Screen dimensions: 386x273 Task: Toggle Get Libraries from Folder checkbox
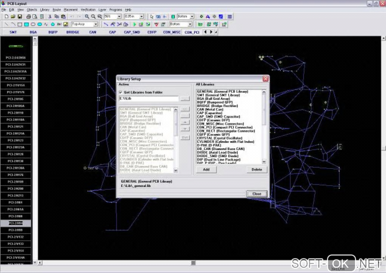tap(121, 92)
